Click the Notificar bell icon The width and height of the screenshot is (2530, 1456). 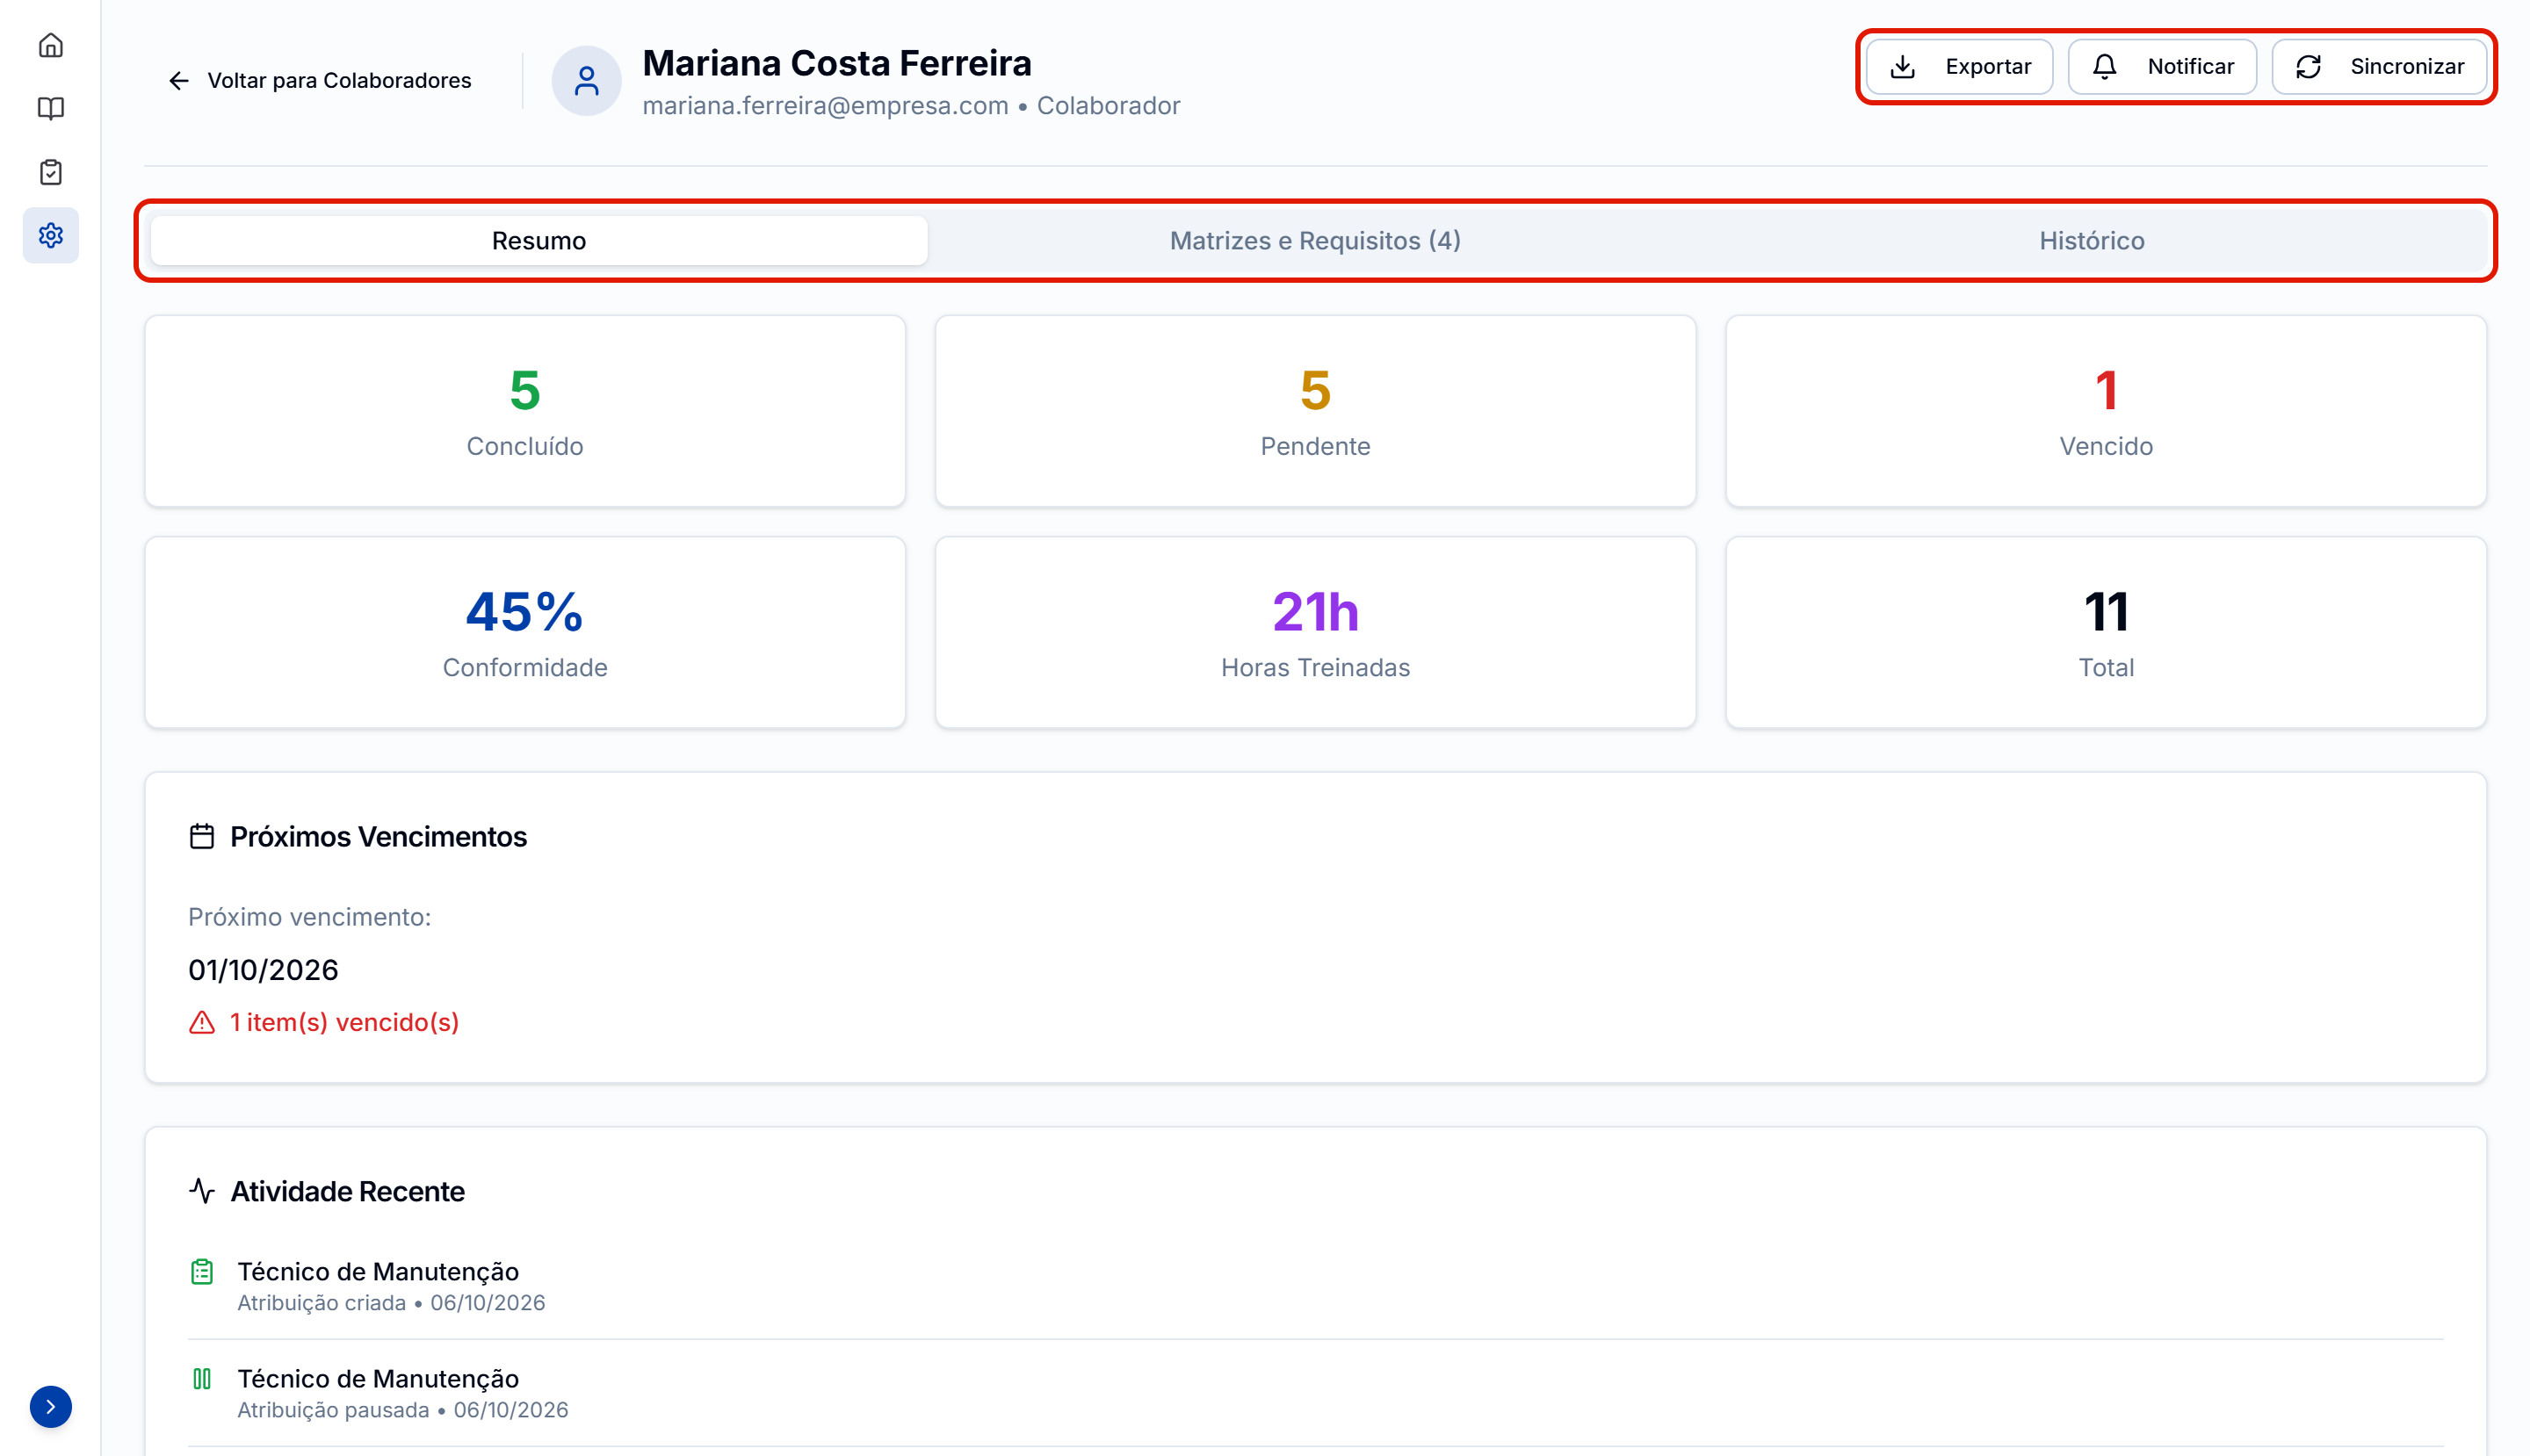point(2104,67)
